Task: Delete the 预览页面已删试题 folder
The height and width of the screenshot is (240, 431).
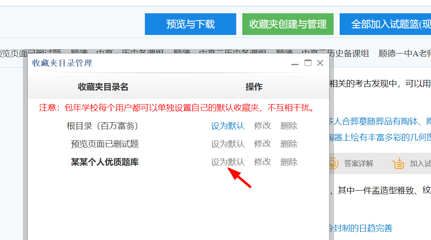Action: [x=289, y=144]
